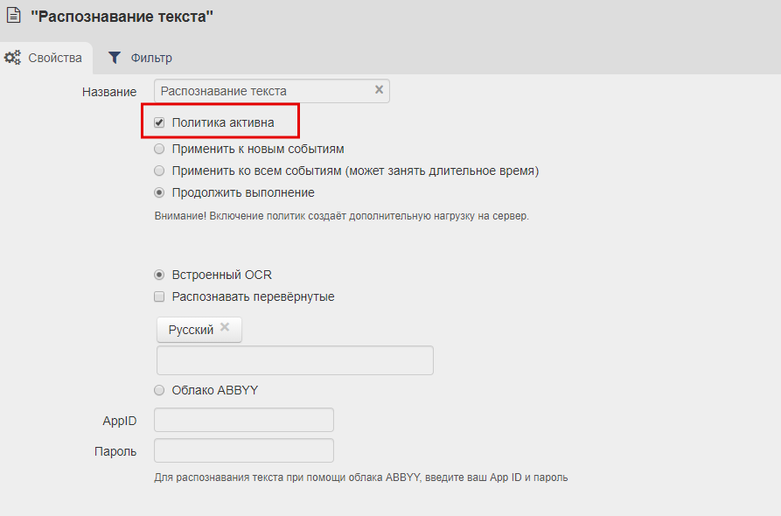This screenshot has height=516, width=781.
Task: Focus the Название text field
Action: click(262, 91)
